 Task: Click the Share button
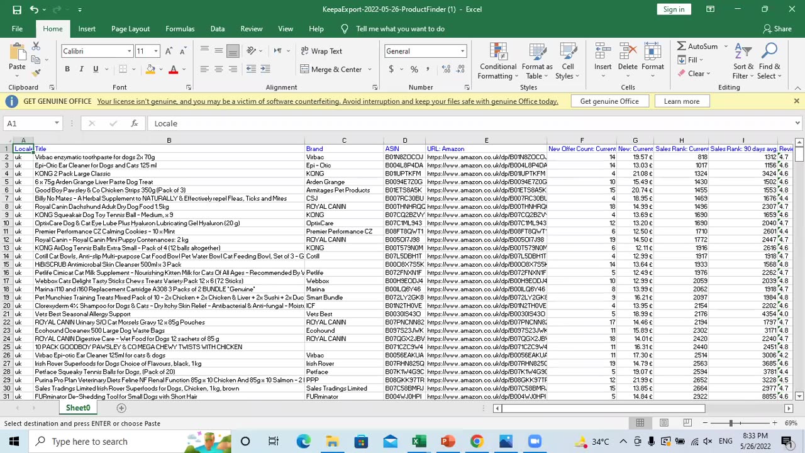[x=777, y=29]
